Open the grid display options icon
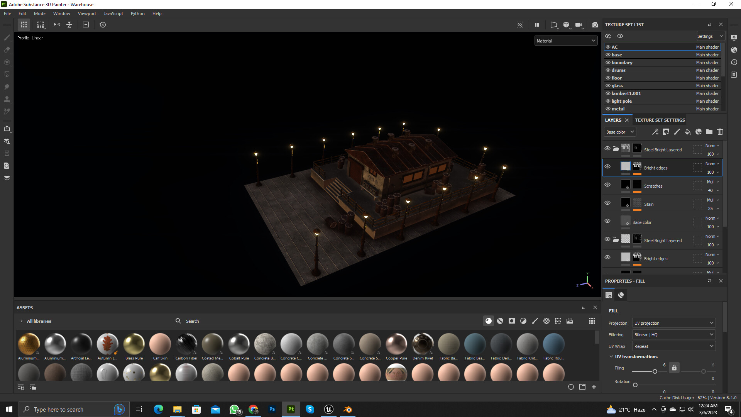741x417 pixels. point(41,25)
